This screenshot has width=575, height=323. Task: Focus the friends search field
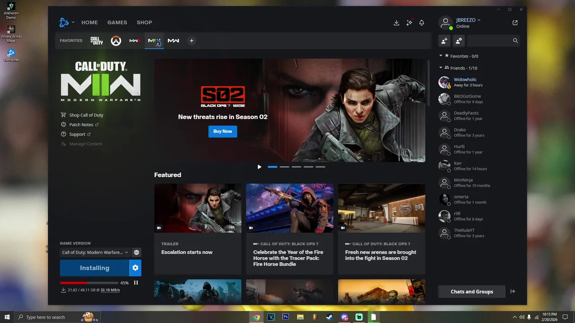tap(493, 40)
